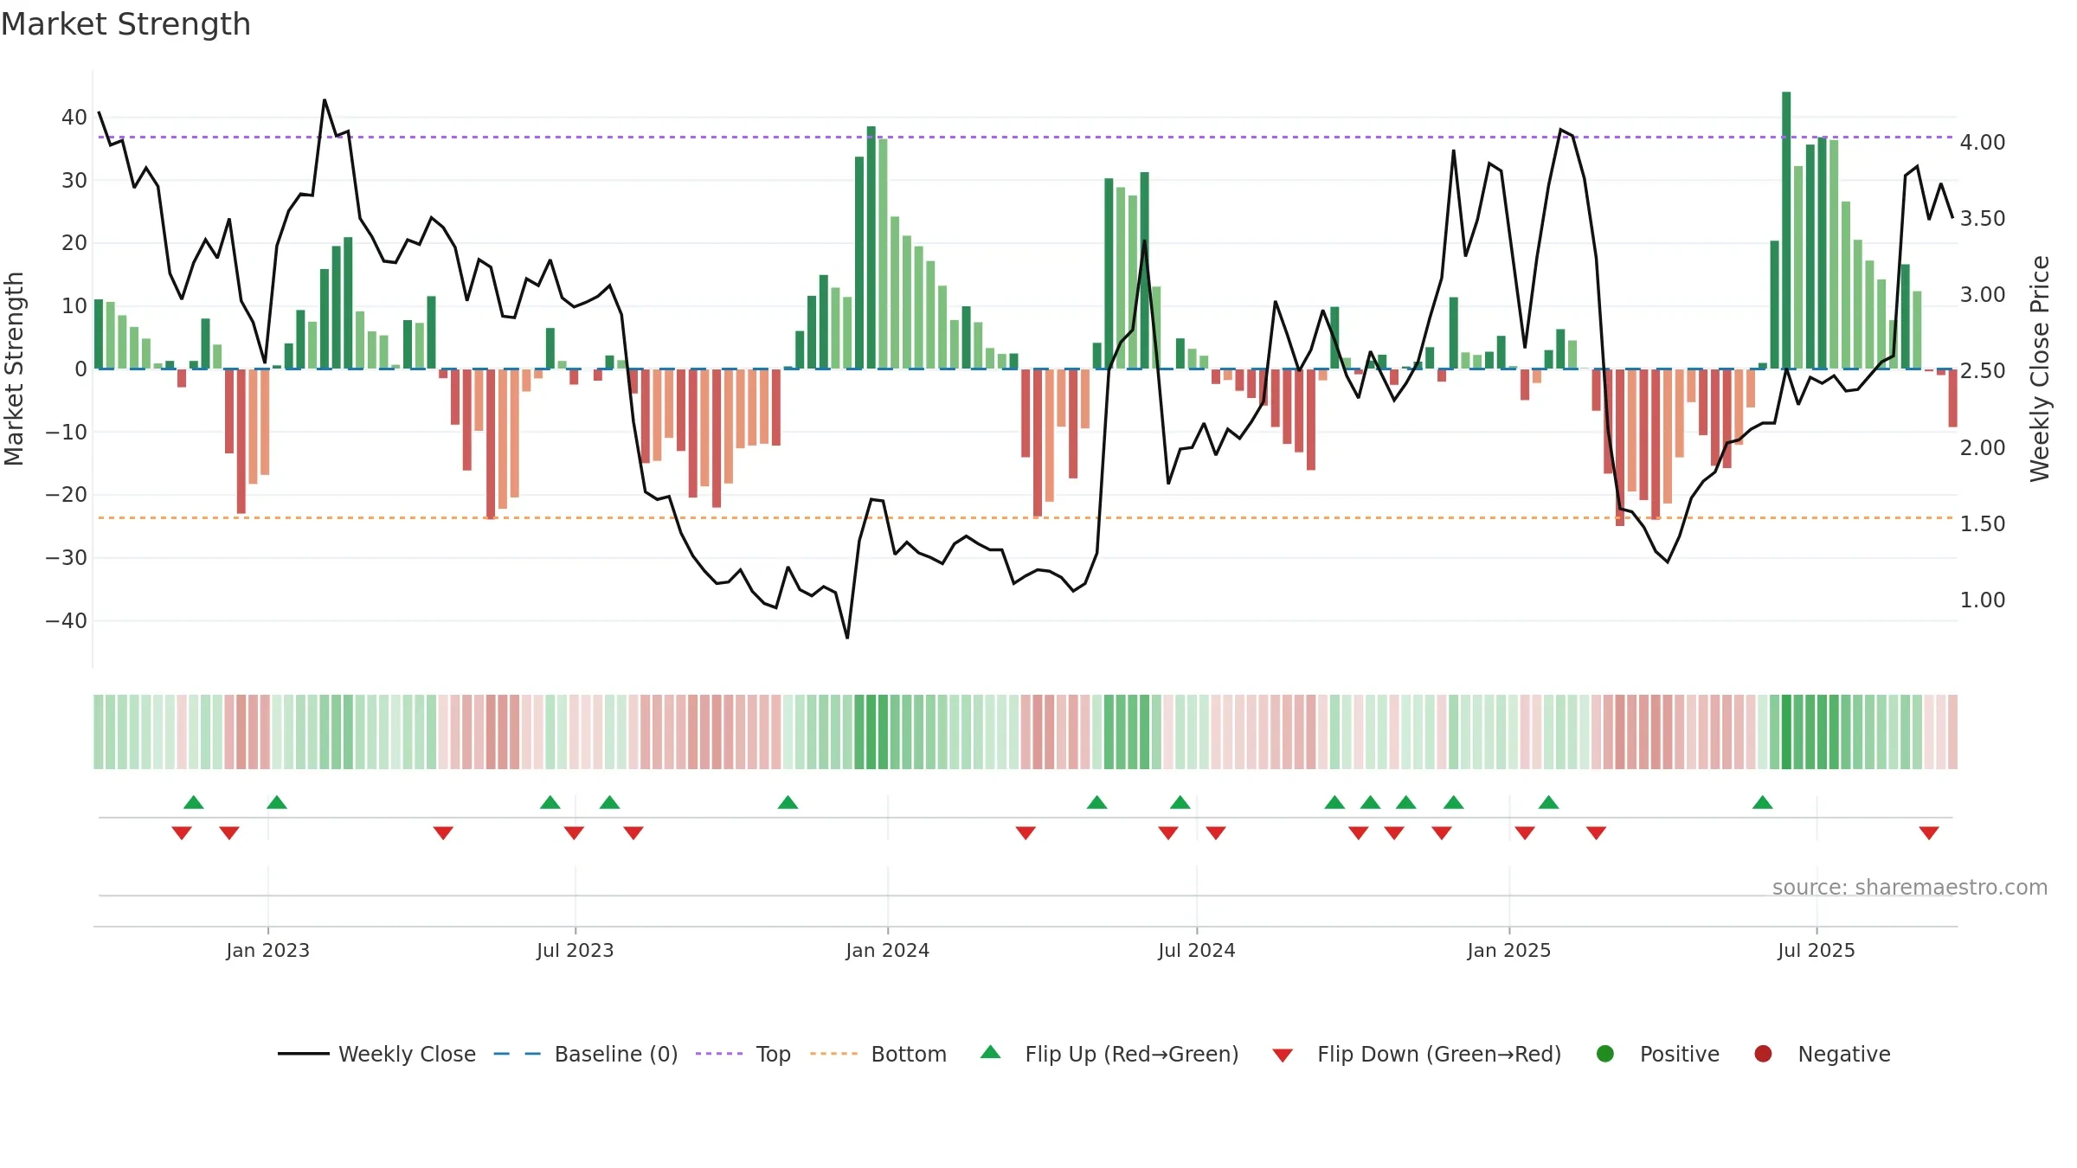The width and height of the screenshot is (2077, 1168).
Task: Click the '−40' tick on left axis
Action: (x=67, y=620)
